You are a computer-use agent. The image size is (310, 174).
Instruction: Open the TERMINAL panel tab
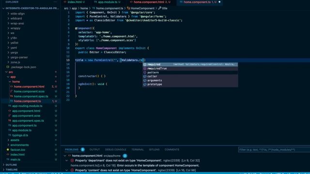pyautogui.click(x=138, y=149)
